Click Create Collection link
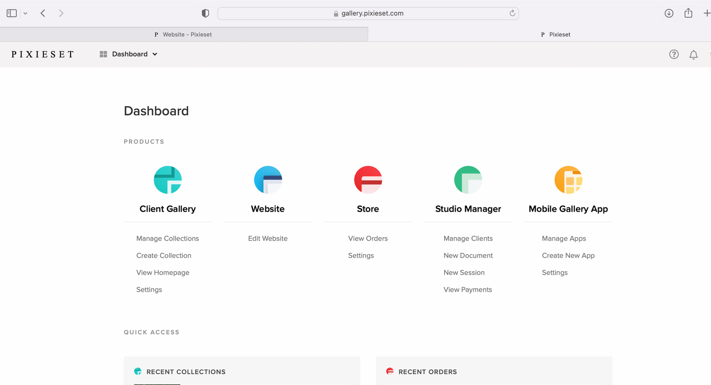Viewport: 711px width, 385px height. tap(164, 256)
